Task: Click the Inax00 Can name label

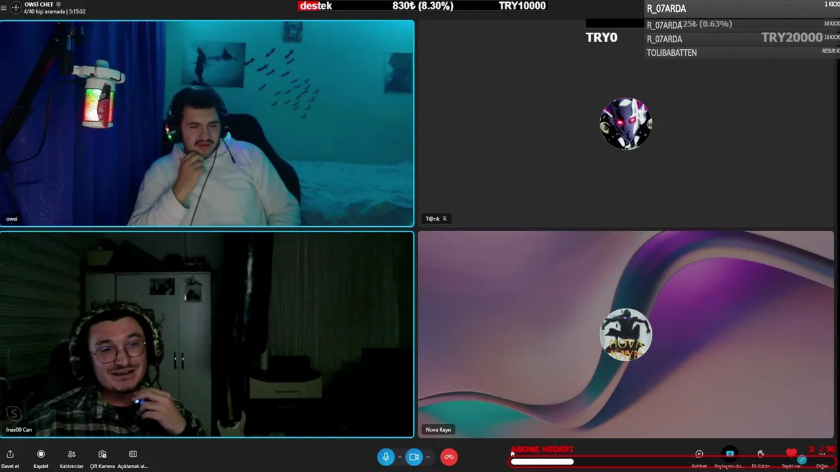Action: coord(19,430)
